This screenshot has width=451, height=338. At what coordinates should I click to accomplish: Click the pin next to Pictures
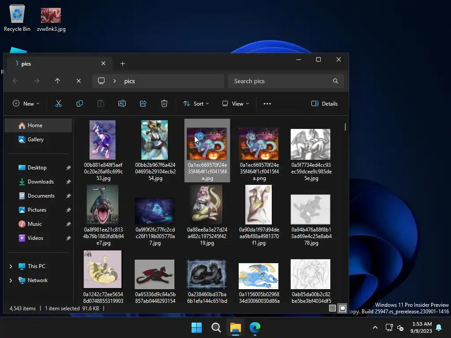[68, 210]
